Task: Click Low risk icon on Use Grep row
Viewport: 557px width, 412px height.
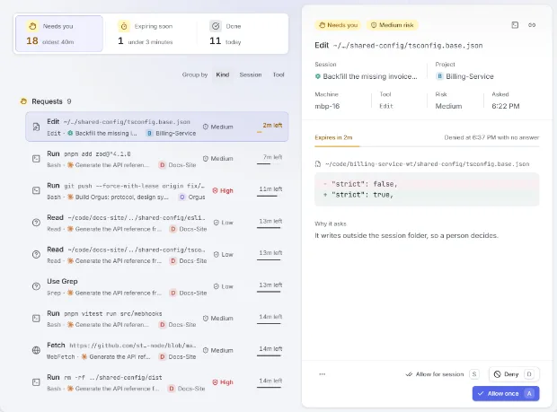Action: click(x=216, y=286)
